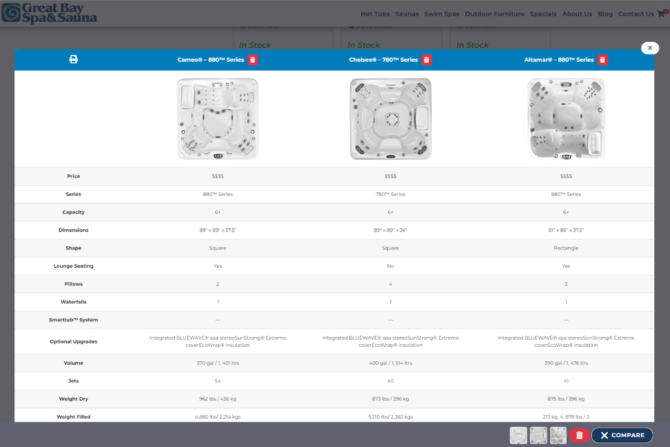Remove Altamar 880 Series from comparison

pos(603,60)
